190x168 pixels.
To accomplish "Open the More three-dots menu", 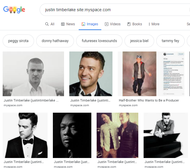I will pyautogui.click(x=154, y=24).
